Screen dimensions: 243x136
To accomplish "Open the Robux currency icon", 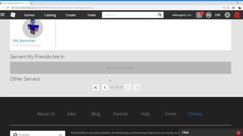I will tap(208, 15).
